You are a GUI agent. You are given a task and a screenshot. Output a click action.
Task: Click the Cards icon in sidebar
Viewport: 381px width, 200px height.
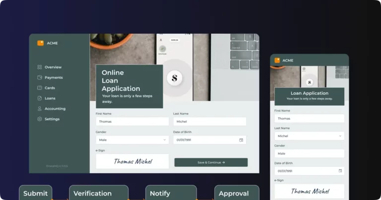click(40, 88)
